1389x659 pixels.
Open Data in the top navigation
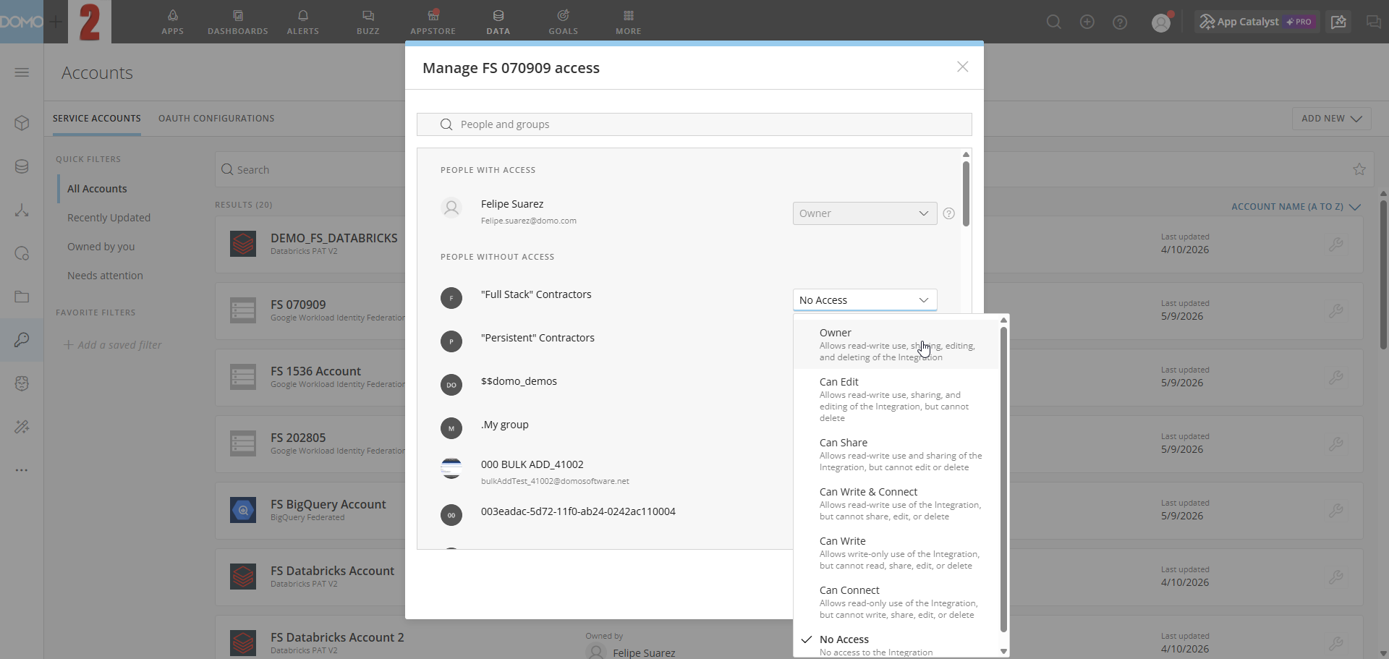tap(498, 22)
